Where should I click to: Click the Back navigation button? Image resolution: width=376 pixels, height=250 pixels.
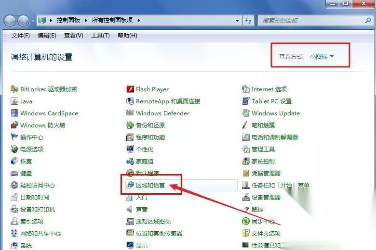(10, 21)
